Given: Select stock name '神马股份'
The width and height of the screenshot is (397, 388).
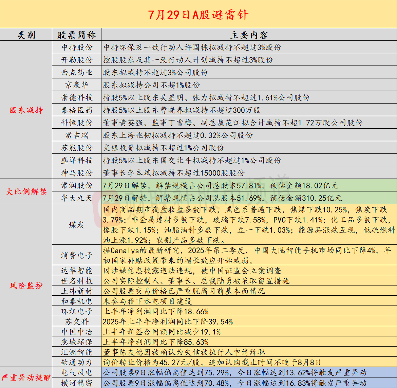Looking at the screenshot, I should tap(77, 173).
